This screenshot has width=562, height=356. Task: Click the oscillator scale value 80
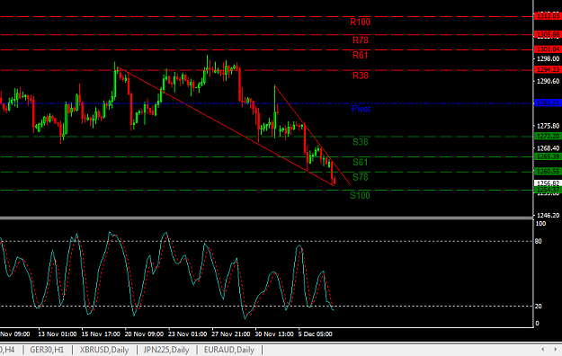[x=539, y=241]
